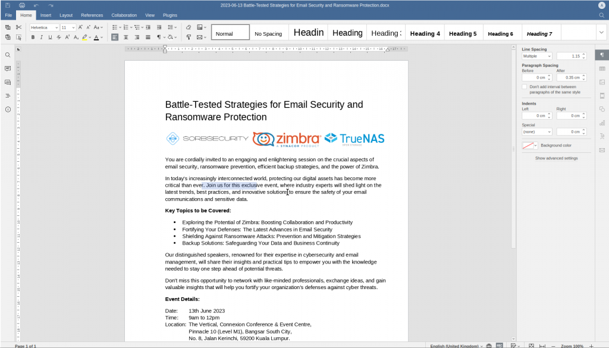Toggle underline on the selection
Image resolution: width=609 pixels, height=348 pixels.
coord(50,36)
